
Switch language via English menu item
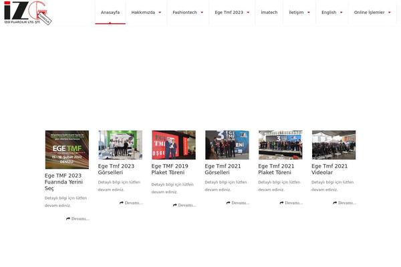pyautogui.click(x=329, y=12)
